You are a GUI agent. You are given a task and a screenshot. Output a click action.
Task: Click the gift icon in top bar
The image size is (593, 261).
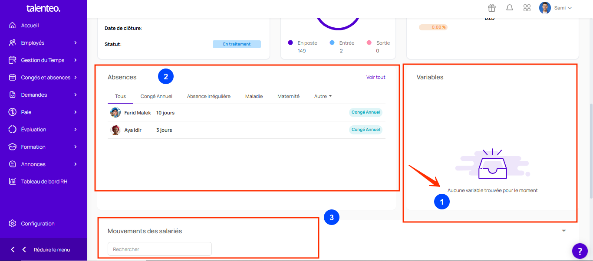pos(491,8)
